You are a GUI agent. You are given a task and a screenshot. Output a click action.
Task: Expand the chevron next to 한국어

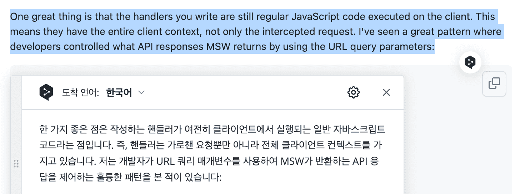click(141, 93)
